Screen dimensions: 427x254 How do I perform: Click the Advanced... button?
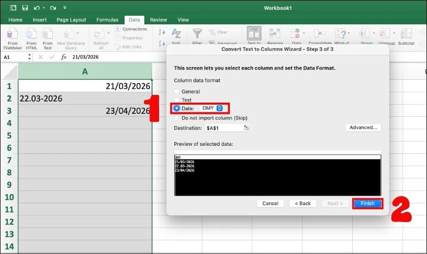tap(363, 128)
